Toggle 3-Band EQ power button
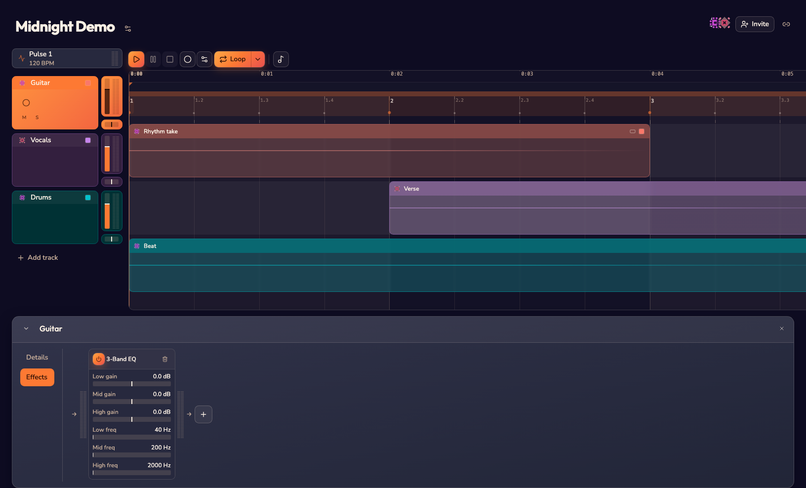This screenshot has width=806, height=488. coord(99,359)
